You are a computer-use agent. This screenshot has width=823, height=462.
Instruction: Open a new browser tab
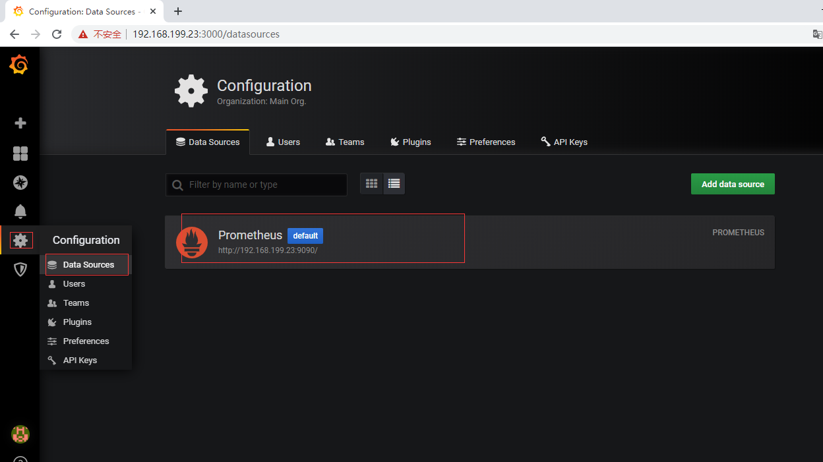click(x=177, y=11)
